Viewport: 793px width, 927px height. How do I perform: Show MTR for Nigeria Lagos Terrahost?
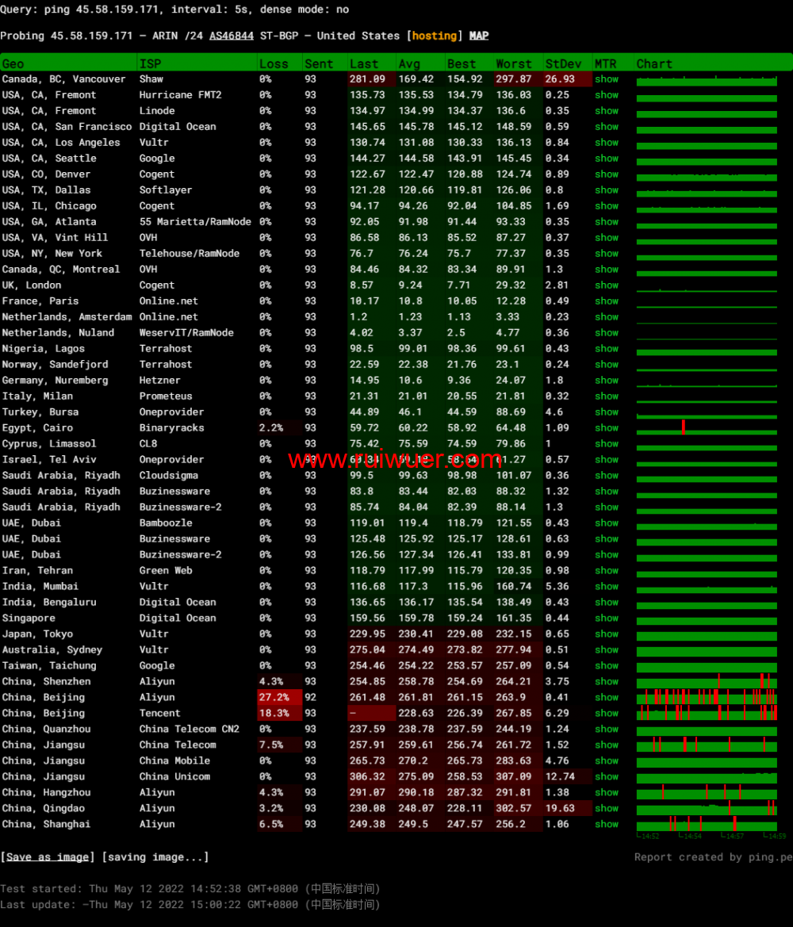point(607,349)
